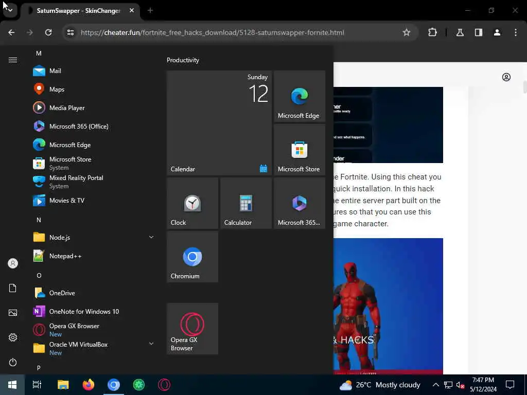Open the Microsoft Store tile
This screenshot has height=395, width=527.
coord(300,150)
